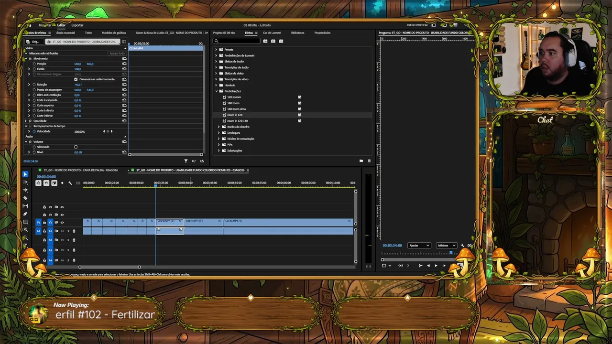The height and width of the screenshot is (344, 612).
Task: Select the Selection tool in the tools panel
Action: click(25, 174)
